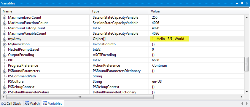The image size is (250, 107).
Task: Click the Watch tab icon
Action: pyautogui.click(x=27, y=103)
